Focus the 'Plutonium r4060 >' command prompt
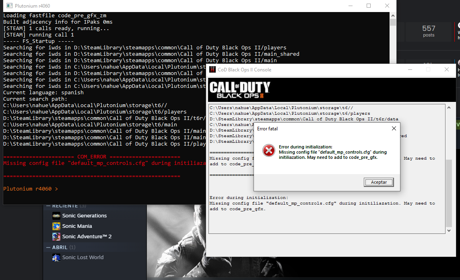Image resolution: width=460 pixels, height=280 pixels. [x=31, y=189]
